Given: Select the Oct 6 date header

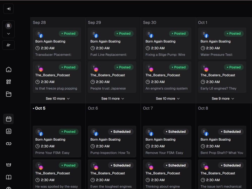Looking at the screenshot, I should coord(93,108).
